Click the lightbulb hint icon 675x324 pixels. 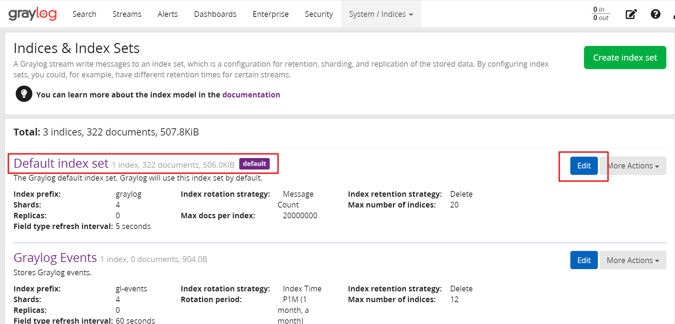click(24, 94)
